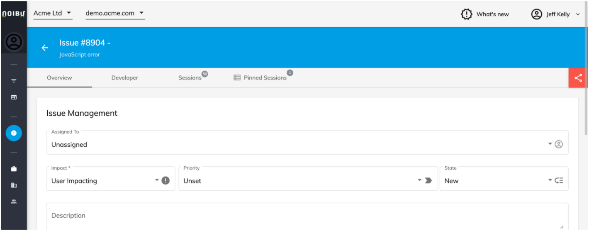Click the Pinned Sessions badge showing 1
The height and width of the screenshot is (233, 589).
click(x=290, y=73)
